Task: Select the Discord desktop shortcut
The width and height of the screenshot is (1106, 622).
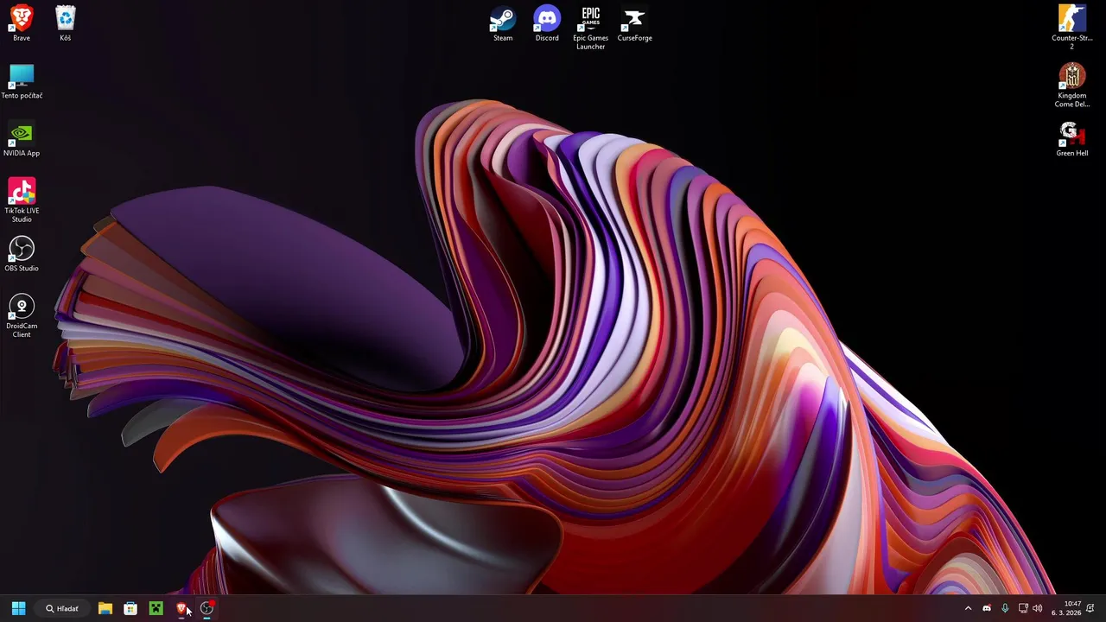Action: (x=547, y=23)
